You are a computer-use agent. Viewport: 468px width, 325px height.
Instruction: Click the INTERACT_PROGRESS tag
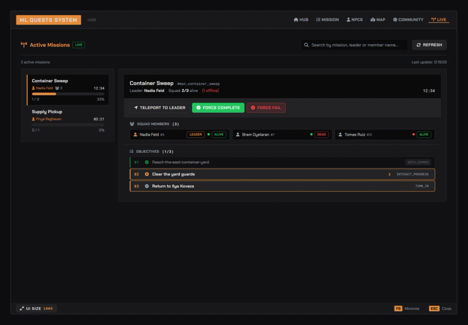[412, 174]
